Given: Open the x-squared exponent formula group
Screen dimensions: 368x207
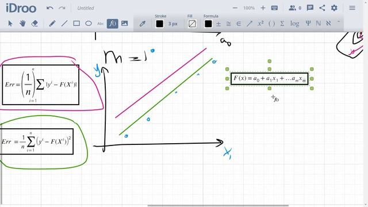Looking at the screenshot, I should point(260,24).
